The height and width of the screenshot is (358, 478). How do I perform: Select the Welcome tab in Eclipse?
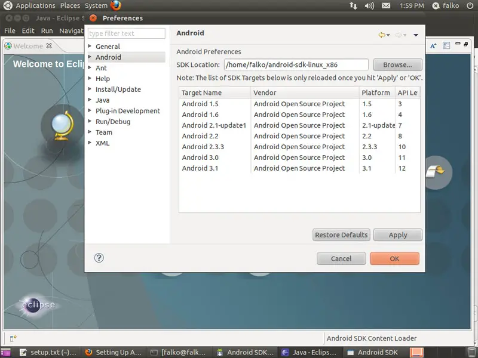[27, 46]
